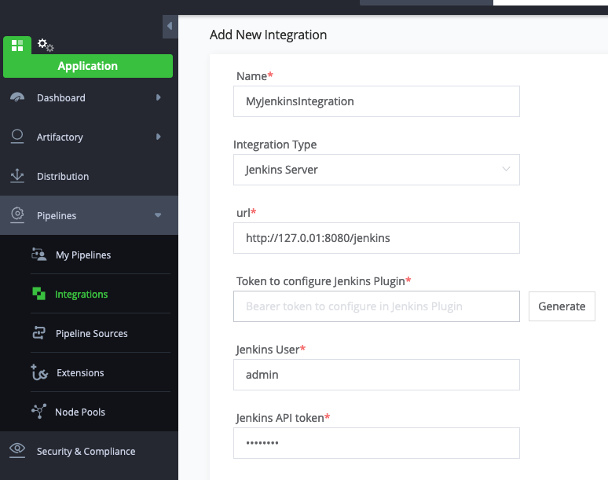Click the Distribution download icon
This screenshot has height=480, width=608.
(x=17, y=176)
